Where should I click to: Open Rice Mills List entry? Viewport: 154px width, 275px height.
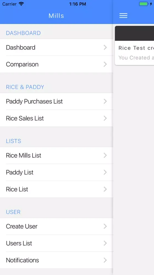pyautogui.click(x=57, y=155)
